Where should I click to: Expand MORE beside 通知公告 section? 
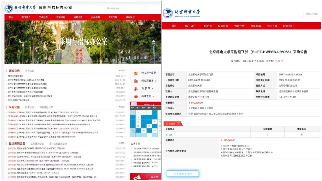tap(122, 71)
